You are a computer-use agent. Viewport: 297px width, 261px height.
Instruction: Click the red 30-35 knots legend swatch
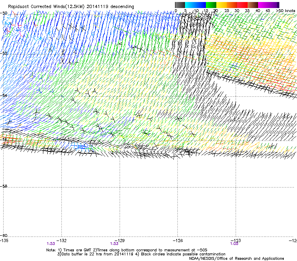tap(242, 5)
